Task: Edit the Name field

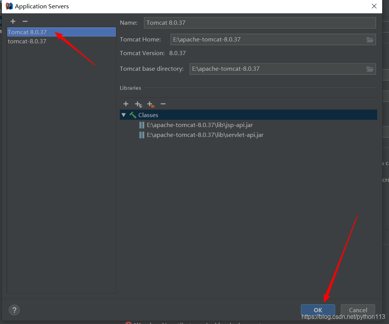Action: [260, 22]
